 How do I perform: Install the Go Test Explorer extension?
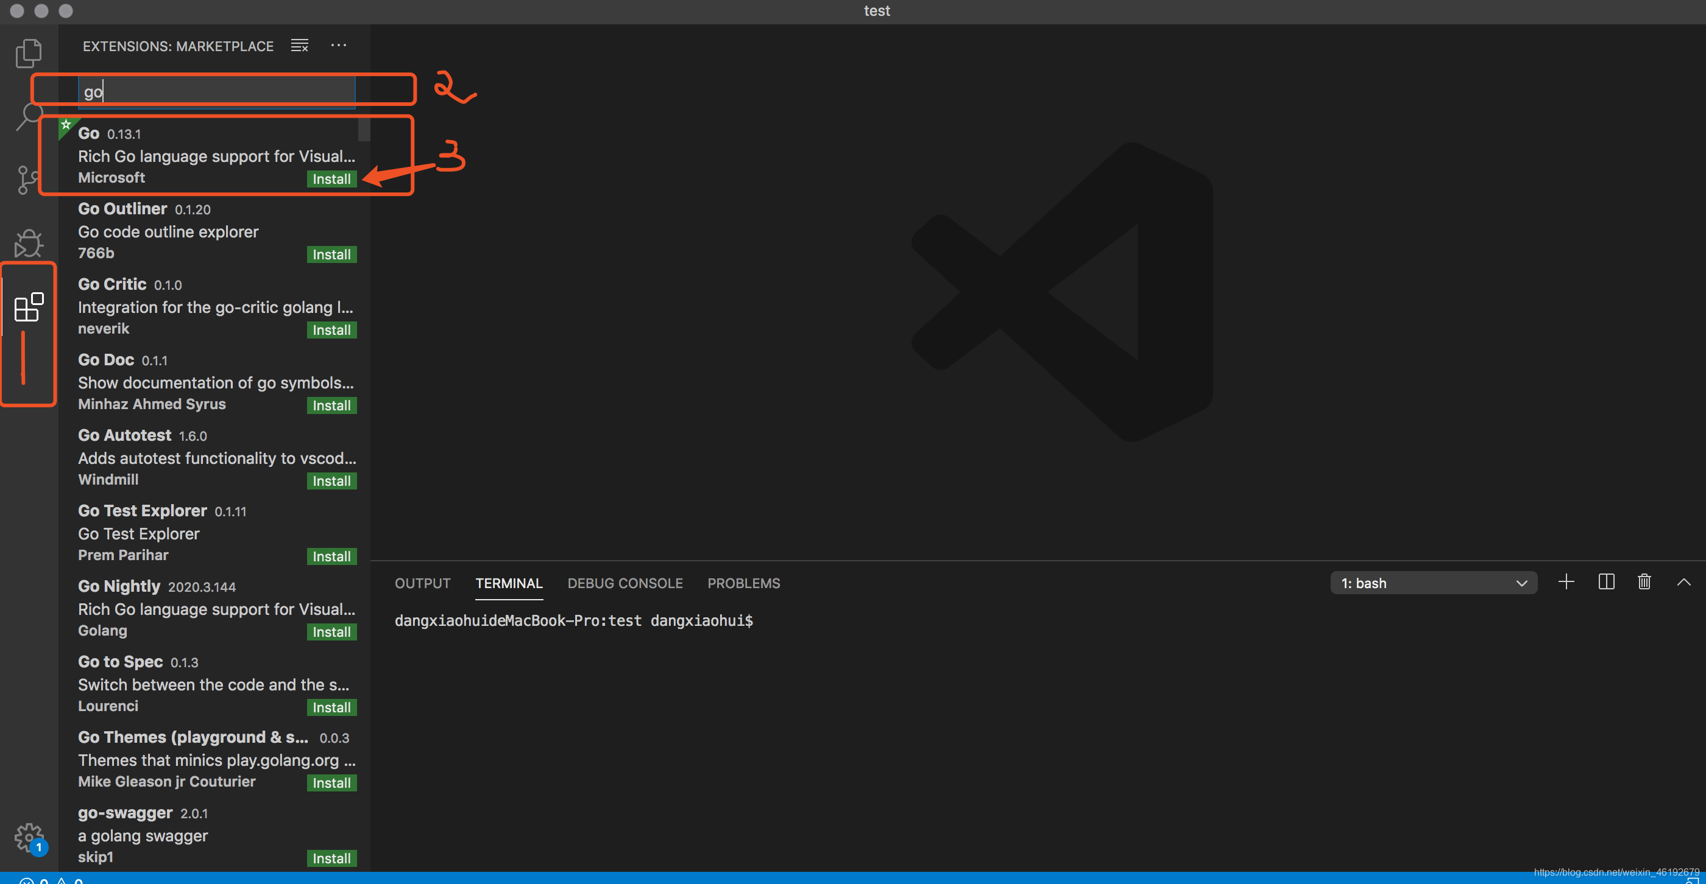pos(332,556)
